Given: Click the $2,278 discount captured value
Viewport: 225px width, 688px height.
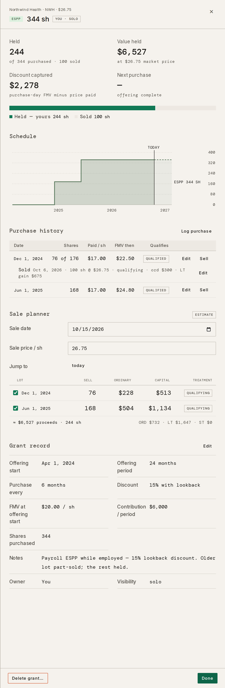Looking at the screenshot, I should [x=24, y=85].
